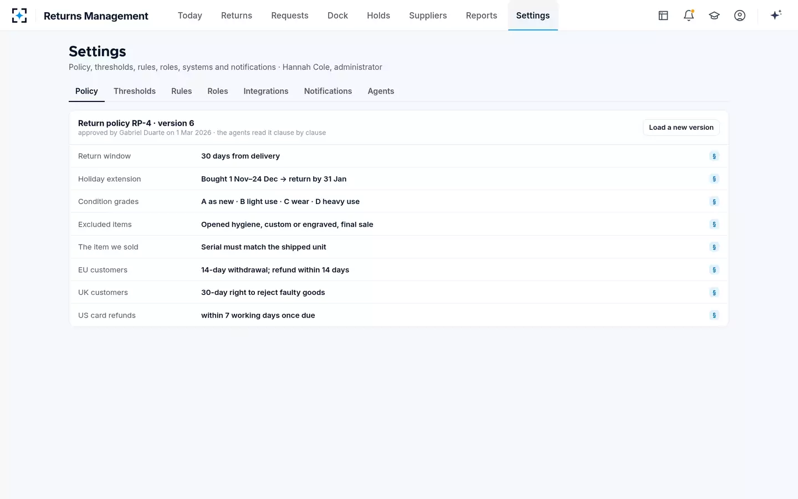Image resolution: width=798 pixels, height=499 pixels.
Task: Open the Suppliers section
Action: pyautogui.click(x=428, y=16)
